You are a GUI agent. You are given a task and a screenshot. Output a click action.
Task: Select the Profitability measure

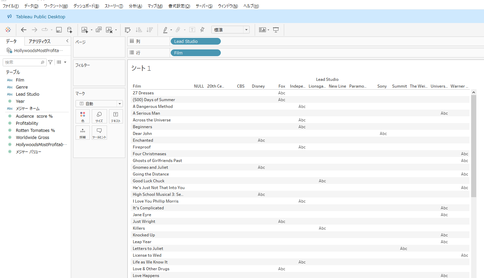pos(27,123)
